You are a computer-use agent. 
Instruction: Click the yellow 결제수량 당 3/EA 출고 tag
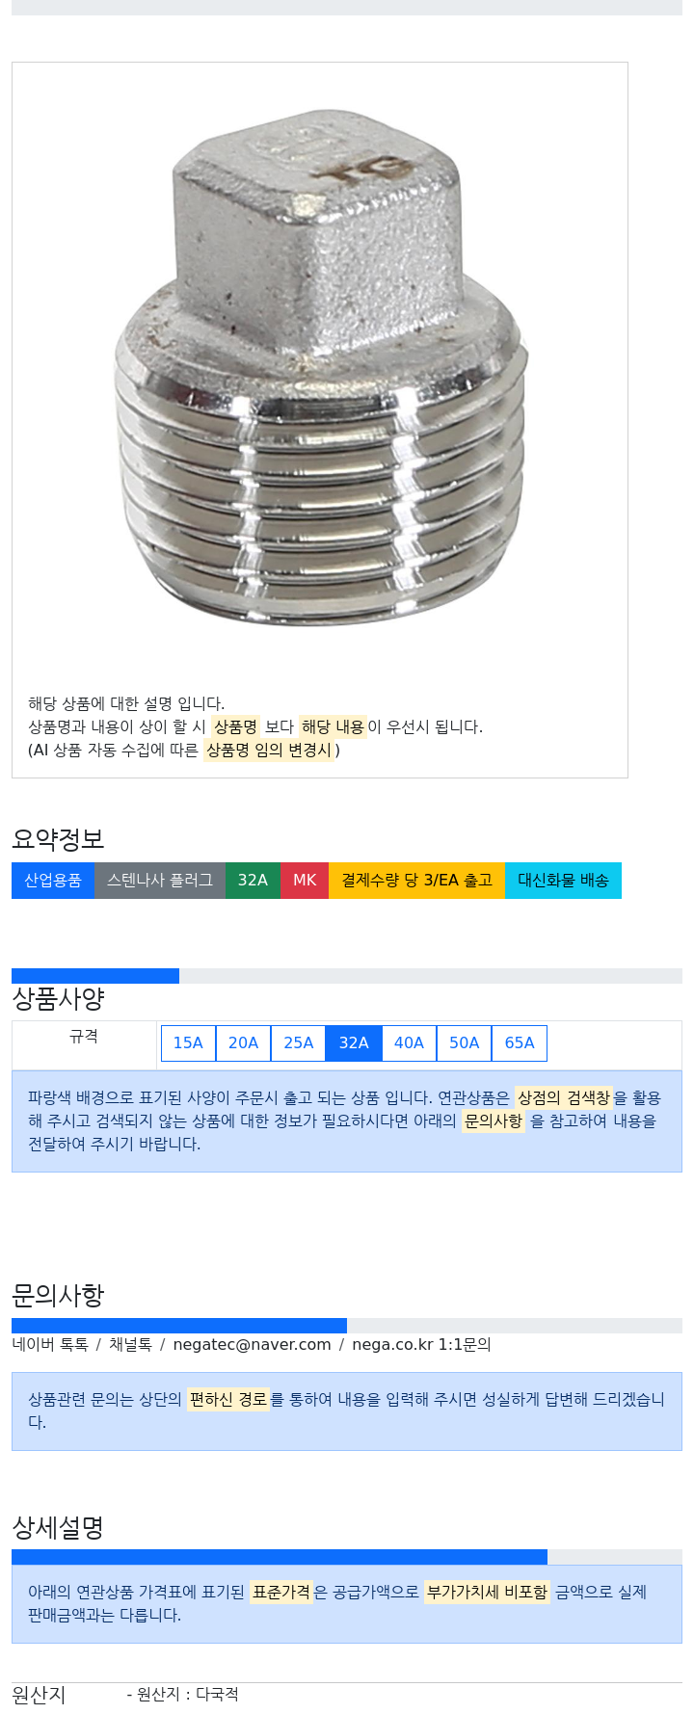point(416,881)
